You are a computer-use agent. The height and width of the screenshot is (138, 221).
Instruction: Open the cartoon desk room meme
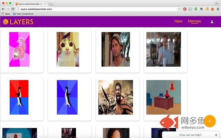tap(163, 97)
